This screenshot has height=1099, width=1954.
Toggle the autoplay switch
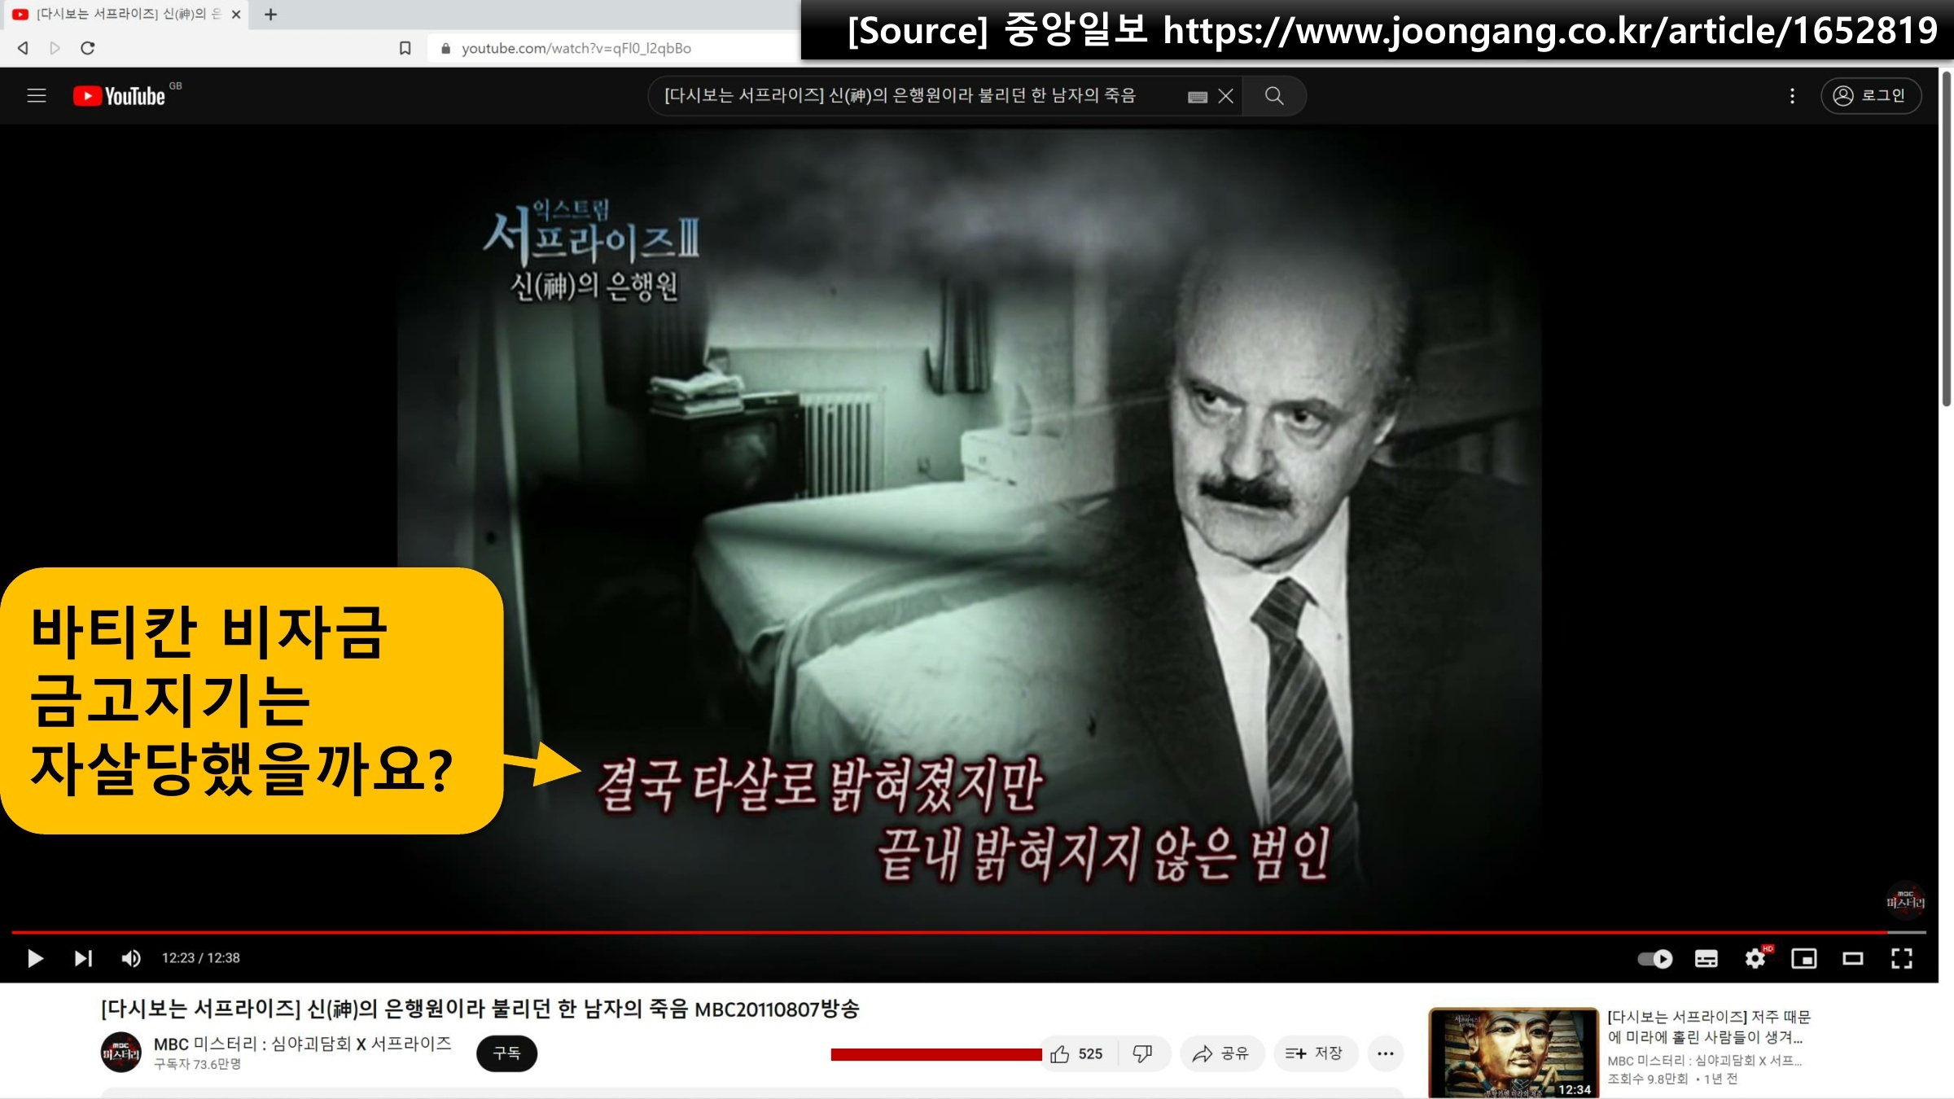pos(1654,958)
